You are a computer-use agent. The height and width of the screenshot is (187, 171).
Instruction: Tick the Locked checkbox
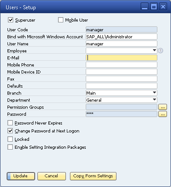10,139
